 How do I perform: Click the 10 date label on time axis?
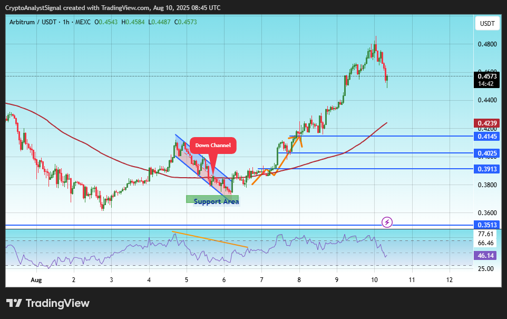374,280
